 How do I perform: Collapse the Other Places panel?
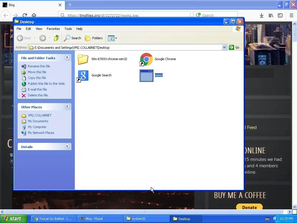[x=67, y=107]
